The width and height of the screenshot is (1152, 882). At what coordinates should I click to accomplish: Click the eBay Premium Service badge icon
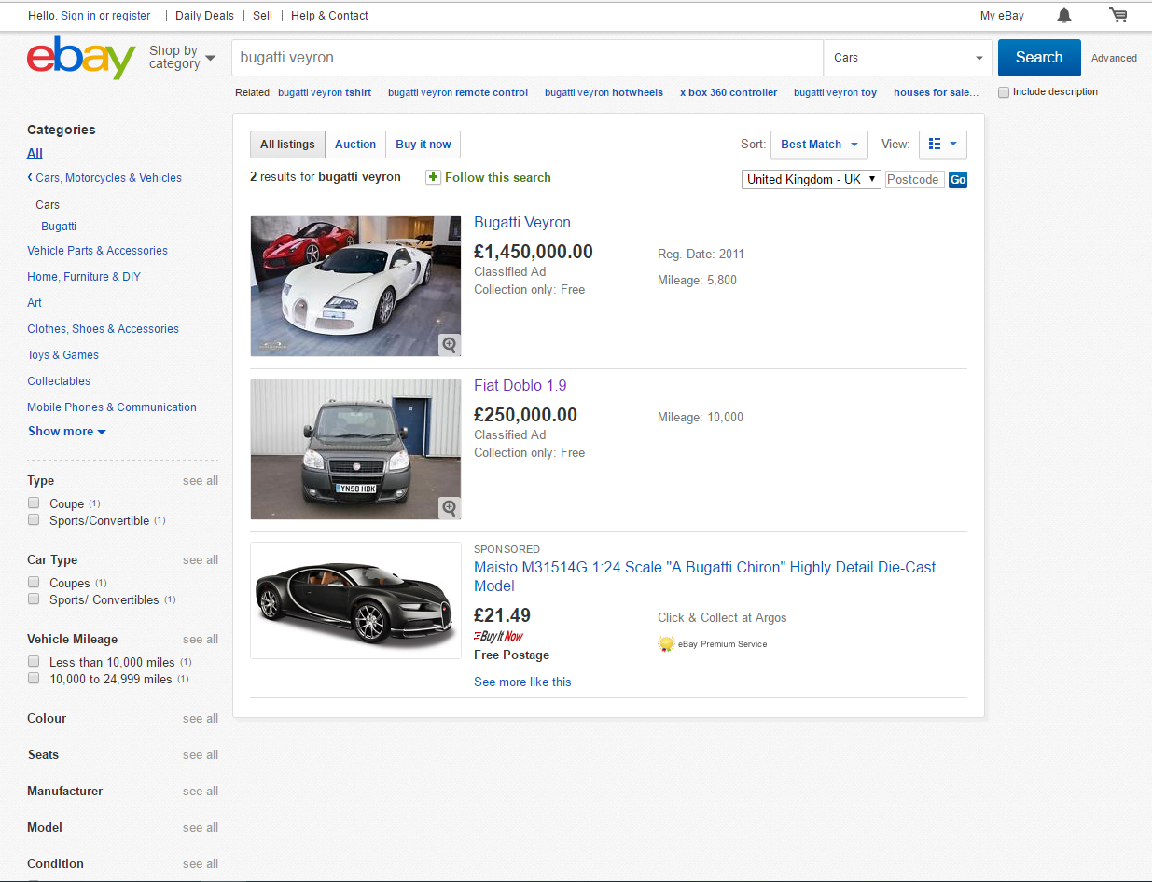pos(666,643)
